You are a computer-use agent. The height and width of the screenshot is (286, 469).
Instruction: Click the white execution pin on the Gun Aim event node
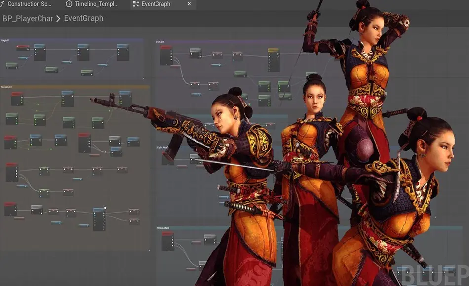pyautogui.click(x=171, y=54)
